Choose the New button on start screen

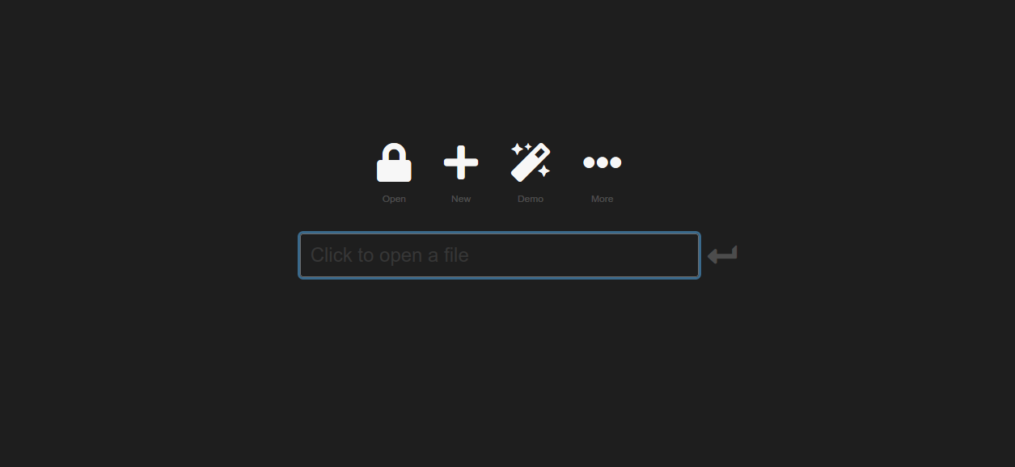461,173
